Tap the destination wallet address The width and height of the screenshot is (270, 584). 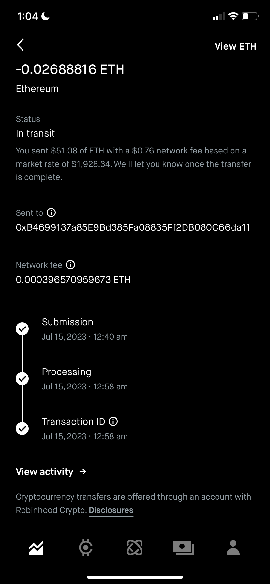[133, 227]
